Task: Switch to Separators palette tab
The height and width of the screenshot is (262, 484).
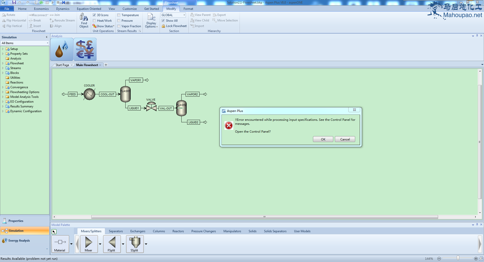Action: tap(116, 231)
